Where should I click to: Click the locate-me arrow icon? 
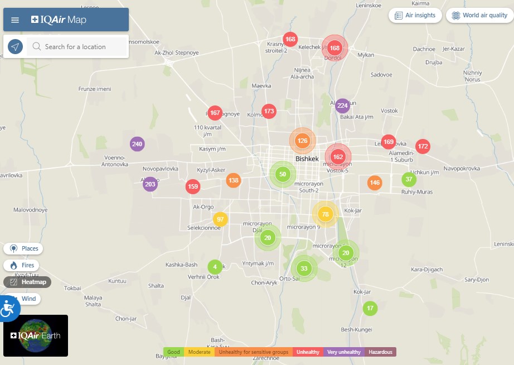click(16, 47)
